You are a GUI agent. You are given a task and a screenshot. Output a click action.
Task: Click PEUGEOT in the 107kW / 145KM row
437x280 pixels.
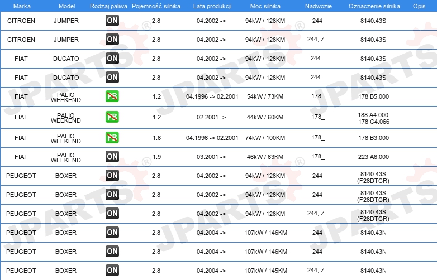21,271
